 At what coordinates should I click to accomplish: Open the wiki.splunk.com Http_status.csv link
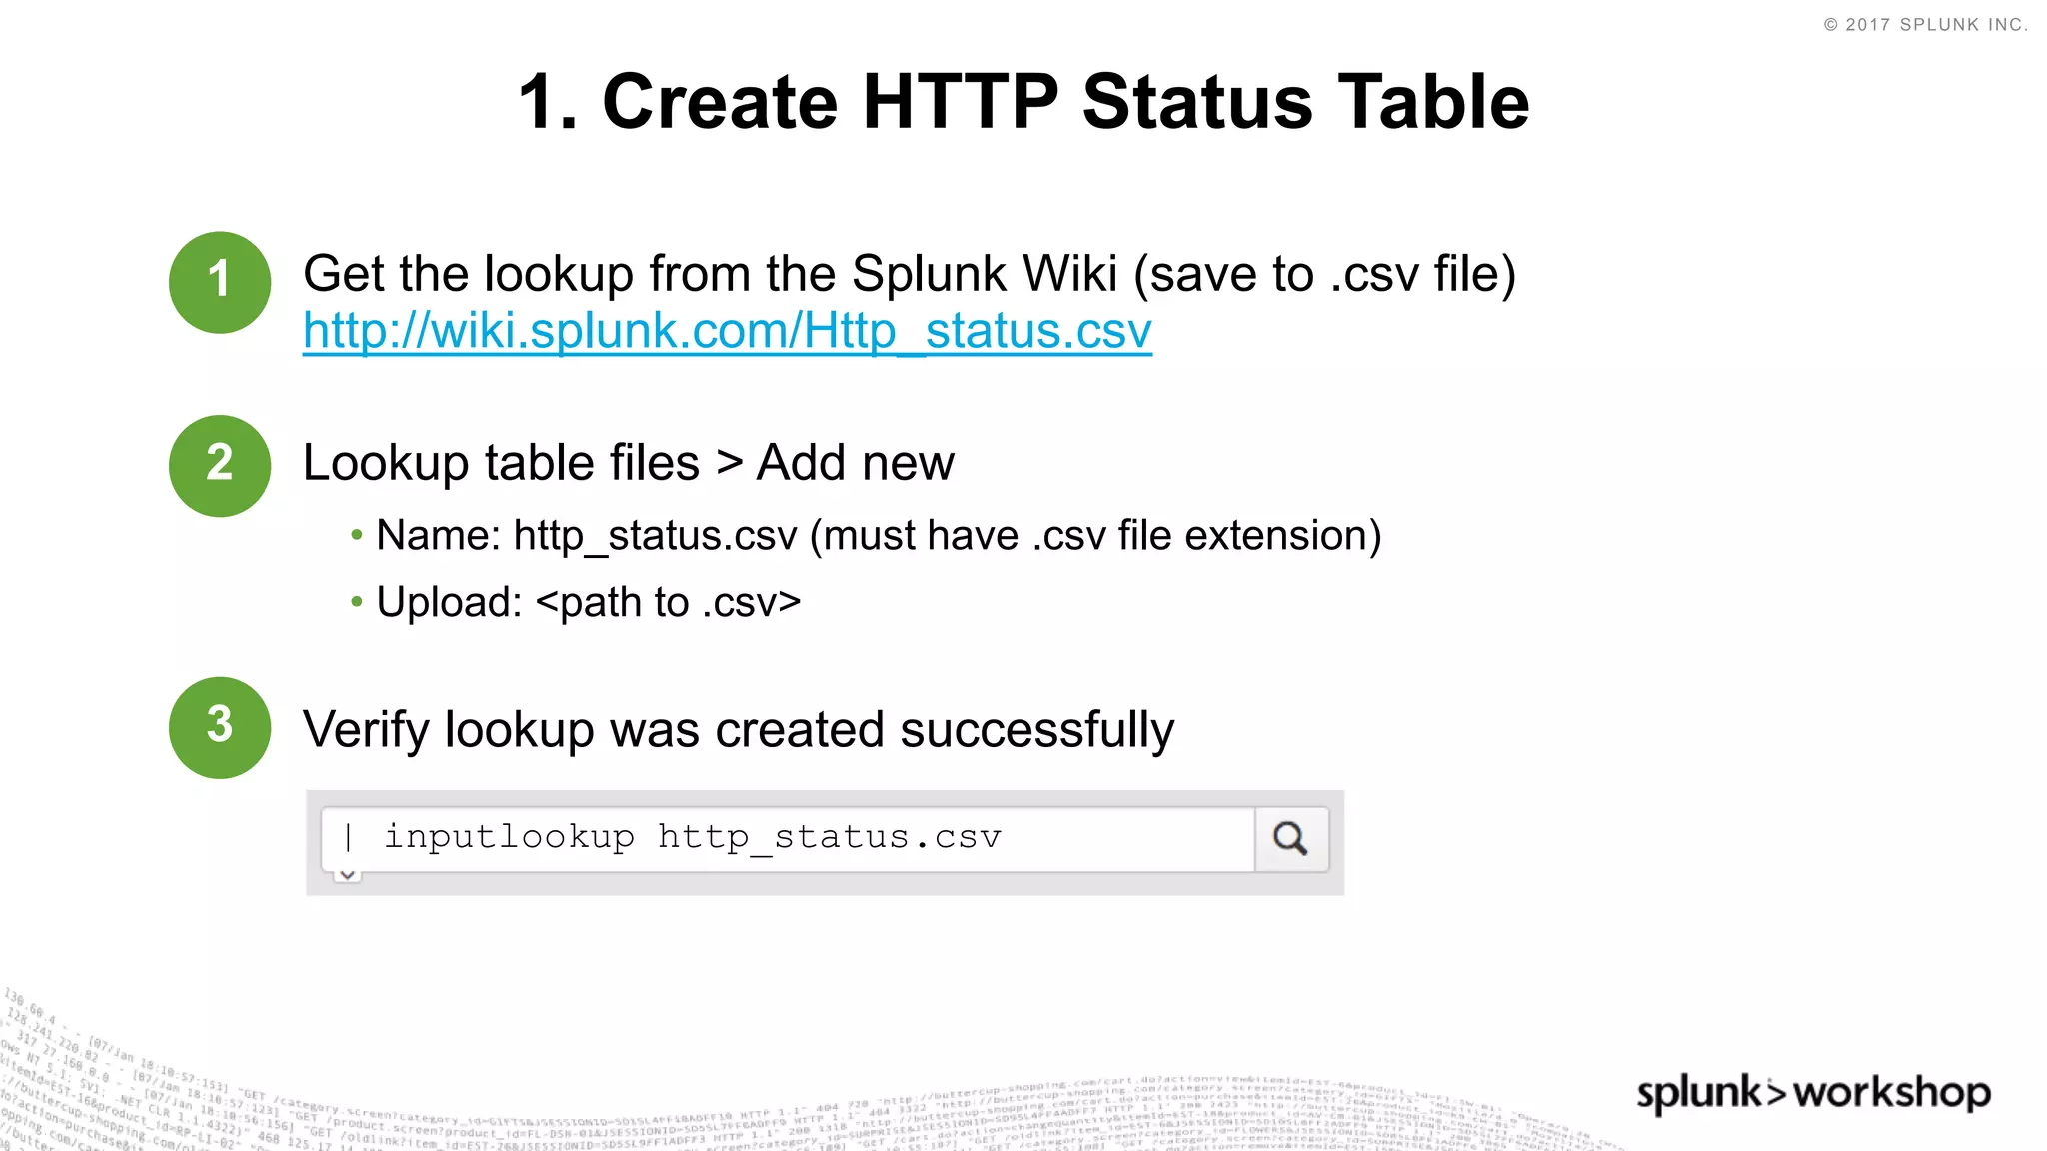728,331
